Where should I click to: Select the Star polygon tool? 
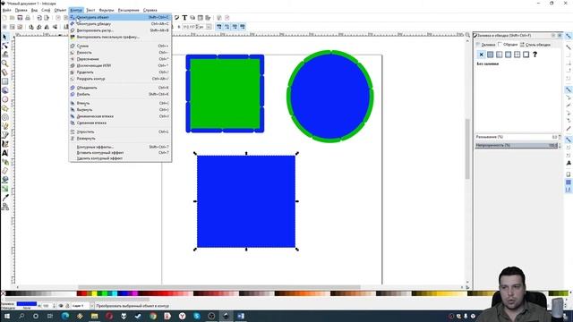coord(4,108)
